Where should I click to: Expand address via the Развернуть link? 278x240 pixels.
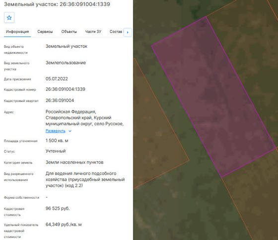tap(56, 131)
